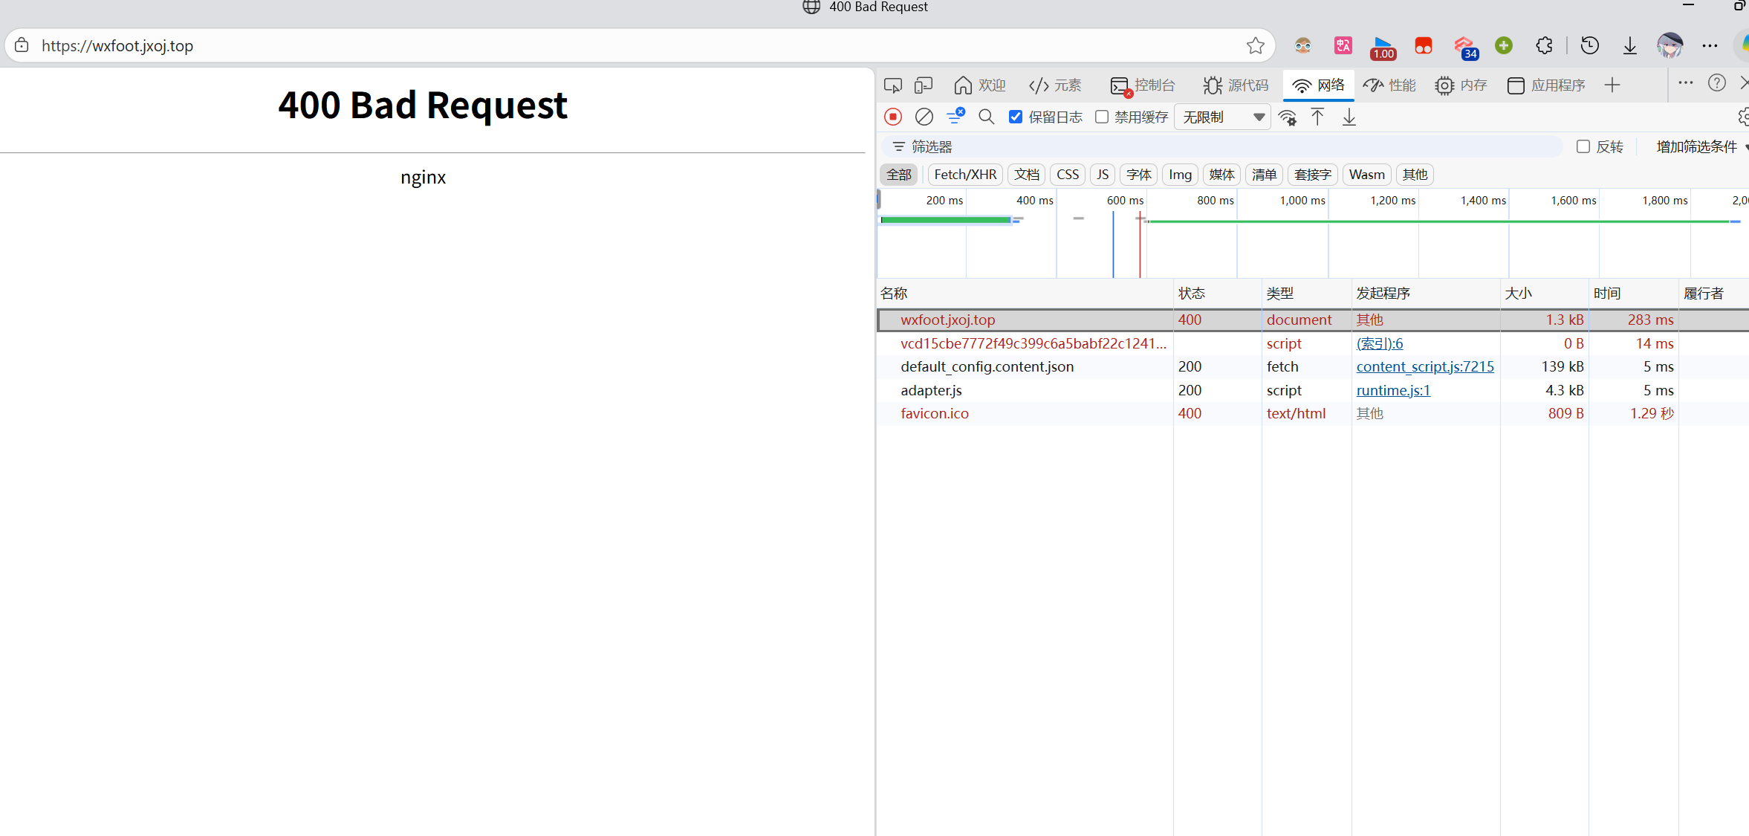The image size is (1749, 836).
Task: Open the 无限制 throttling dropdown
Action: tap(1223, 117)
